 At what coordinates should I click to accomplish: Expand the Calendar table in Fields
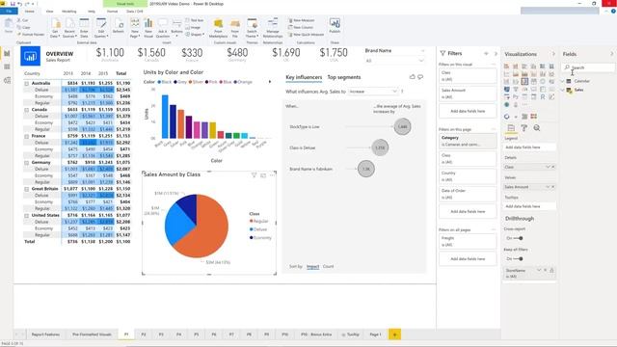pos(563,81)
